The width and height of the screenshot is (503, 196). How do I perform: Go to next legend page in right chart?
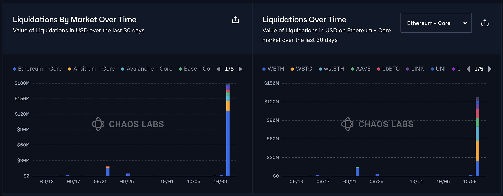point(490,69)
